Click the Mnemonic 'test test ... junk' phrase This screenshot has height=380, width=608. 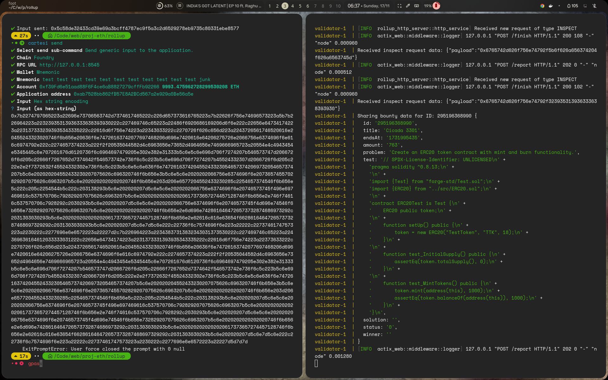[126, 79]
